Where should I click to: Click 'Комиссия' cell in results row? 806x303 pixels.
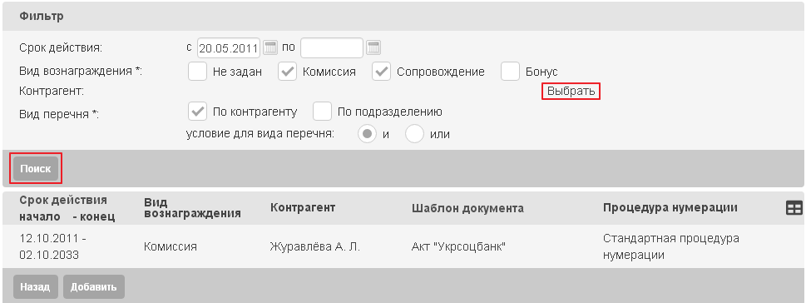[171, 247]
